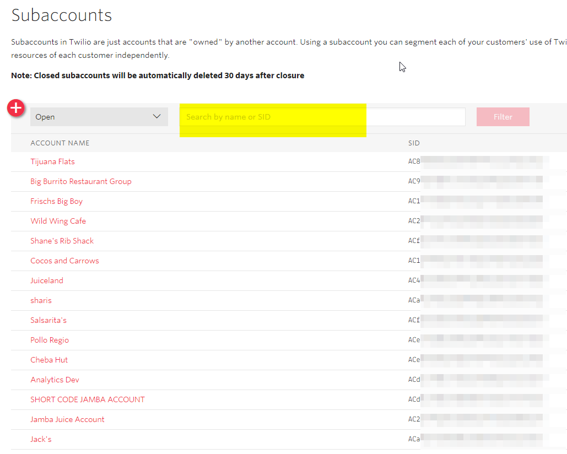Viewport: 567px width, 454px height.
Task: Open the Cheba Hut subaccount
Action: click(49, 359)
